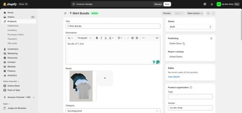This screenshot has height=113, width=242.
Task: Click the Preview button
Action: point(167,13)
